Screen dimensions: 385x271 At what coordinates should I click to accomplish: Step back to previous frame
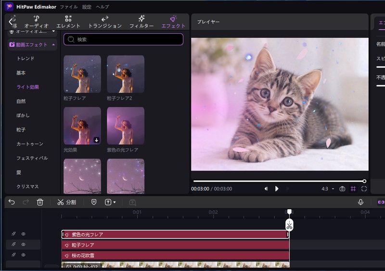point(266,189)
